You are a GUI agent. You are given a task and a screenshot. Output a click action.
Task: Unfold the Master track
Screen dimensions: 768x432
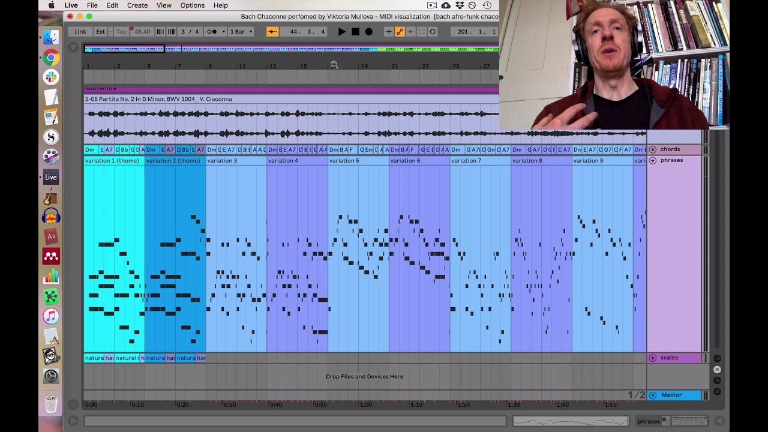coord(653,395)
